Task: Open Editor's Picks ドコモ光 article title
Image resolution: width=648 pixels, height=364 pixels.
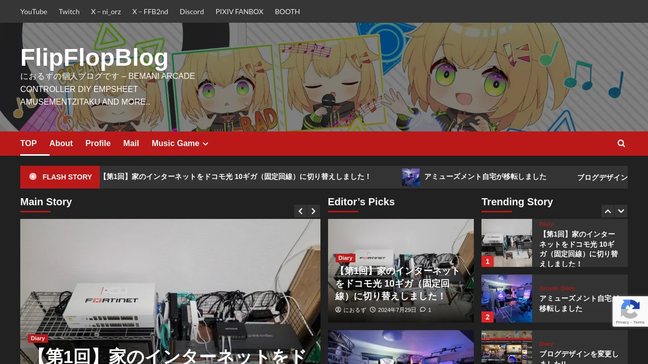Action: [397, 284]
